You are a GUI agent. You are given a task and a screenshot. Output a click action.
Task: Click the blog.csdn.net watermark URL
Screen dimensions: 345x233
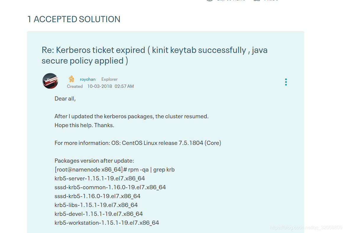(x=306, y=228)
